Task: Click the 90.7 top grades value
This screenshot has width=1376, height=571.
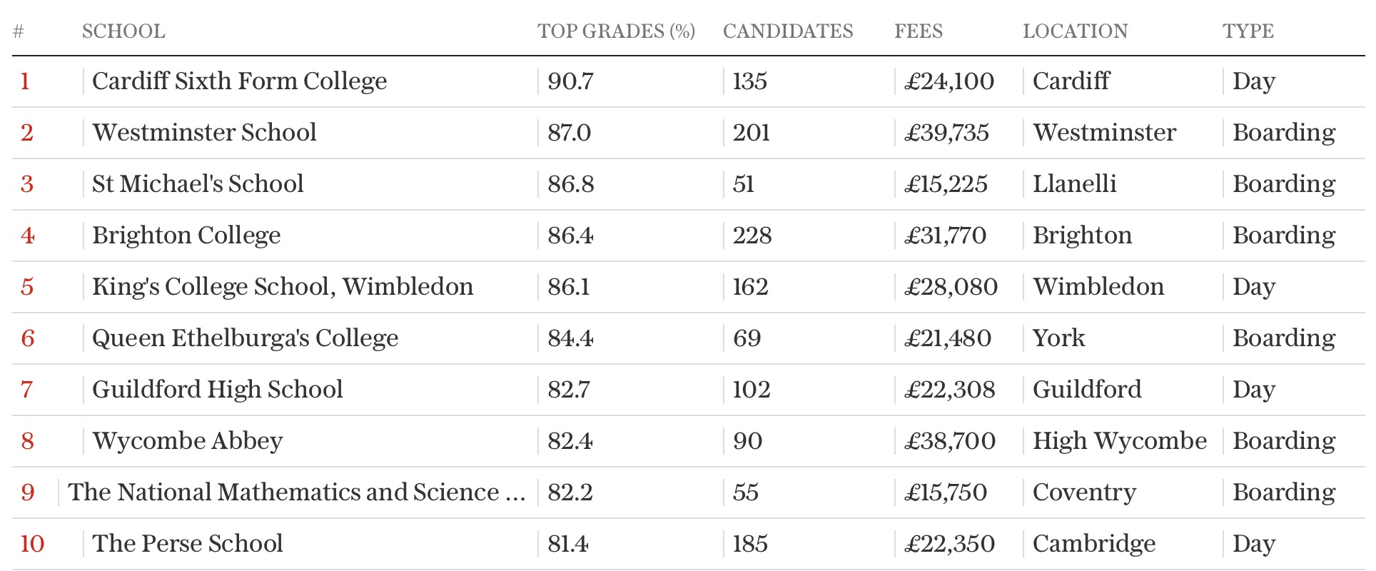Action: (570, 81)
